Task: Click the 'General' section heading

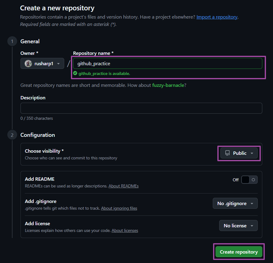Action: (30, 41)
